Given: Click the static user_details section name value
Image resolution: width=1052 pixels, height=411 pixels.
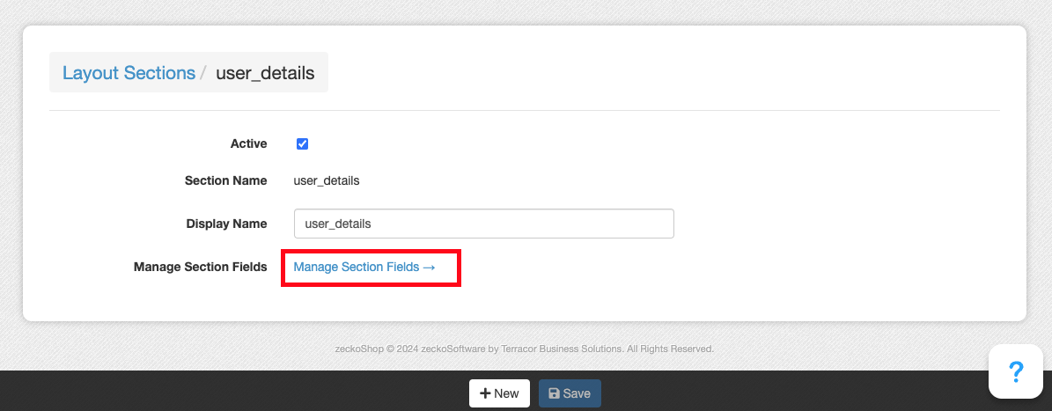Looking at the screenshot, I should point(327,180).
